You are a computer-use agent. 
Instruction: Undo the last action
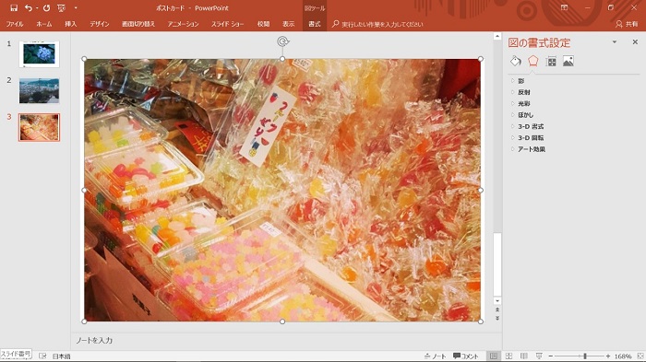coord(28,7)
